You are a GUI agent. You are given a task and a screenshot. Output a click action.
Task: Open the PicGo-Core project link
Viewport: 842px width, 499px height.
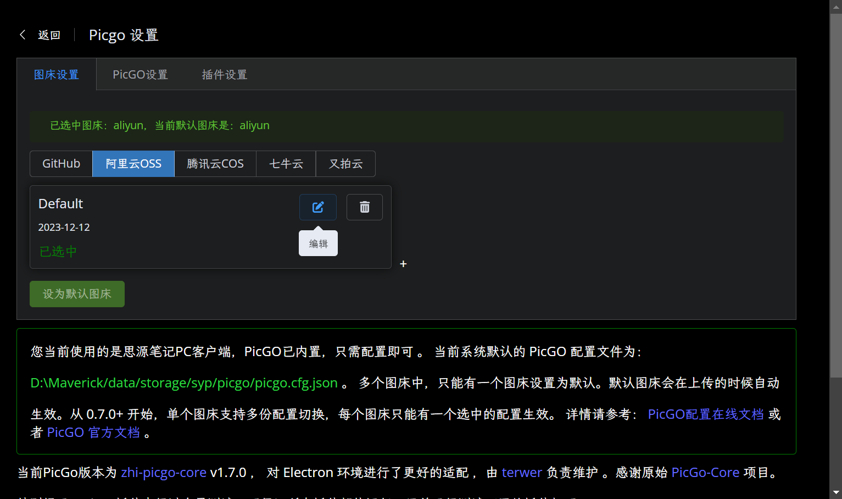[x=705, y=473]
